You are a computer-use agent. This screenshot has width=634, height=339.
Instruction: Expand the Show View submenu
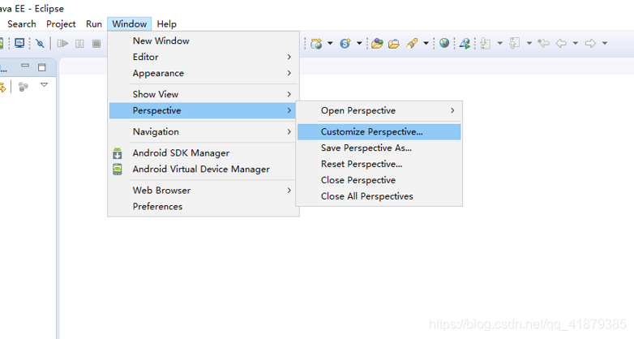tap(203, 94)
